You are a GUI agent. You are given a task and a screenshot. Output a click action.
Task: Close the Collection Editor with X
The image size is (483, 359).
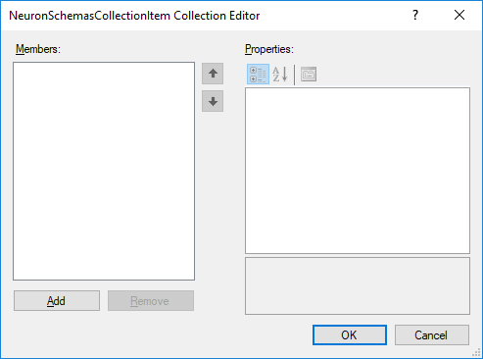coord(459,15)
